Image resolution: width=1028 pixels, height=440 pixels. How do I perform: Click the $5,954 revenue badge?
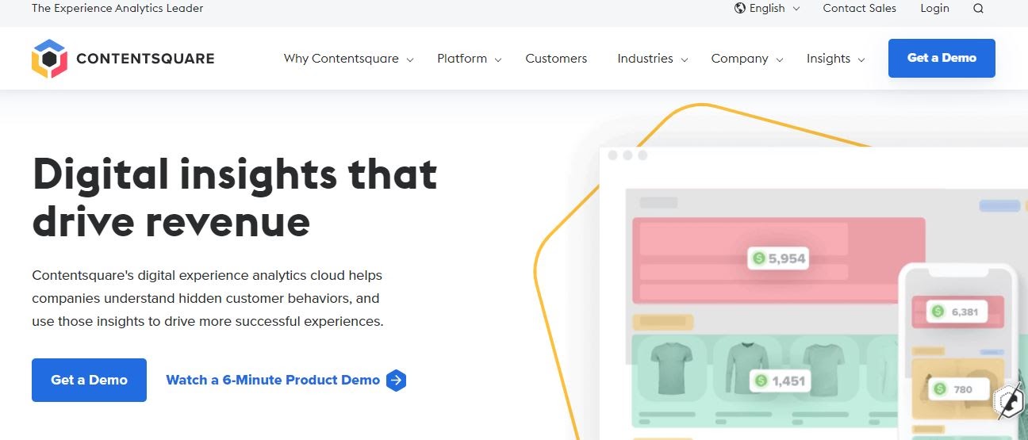[778, 258]
